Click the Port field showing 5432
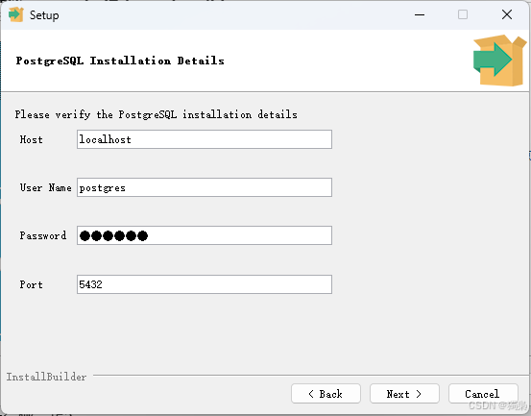 click(205, 284)
